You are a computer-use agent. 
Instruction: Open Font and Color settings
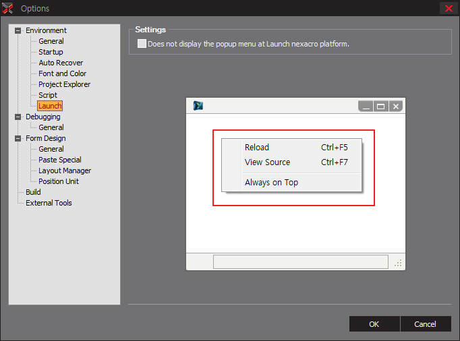62,73
